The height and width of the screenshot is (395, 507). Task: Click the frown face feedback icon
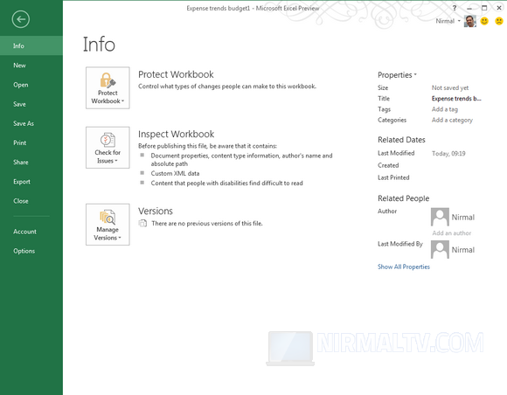(x=499, y=21)
